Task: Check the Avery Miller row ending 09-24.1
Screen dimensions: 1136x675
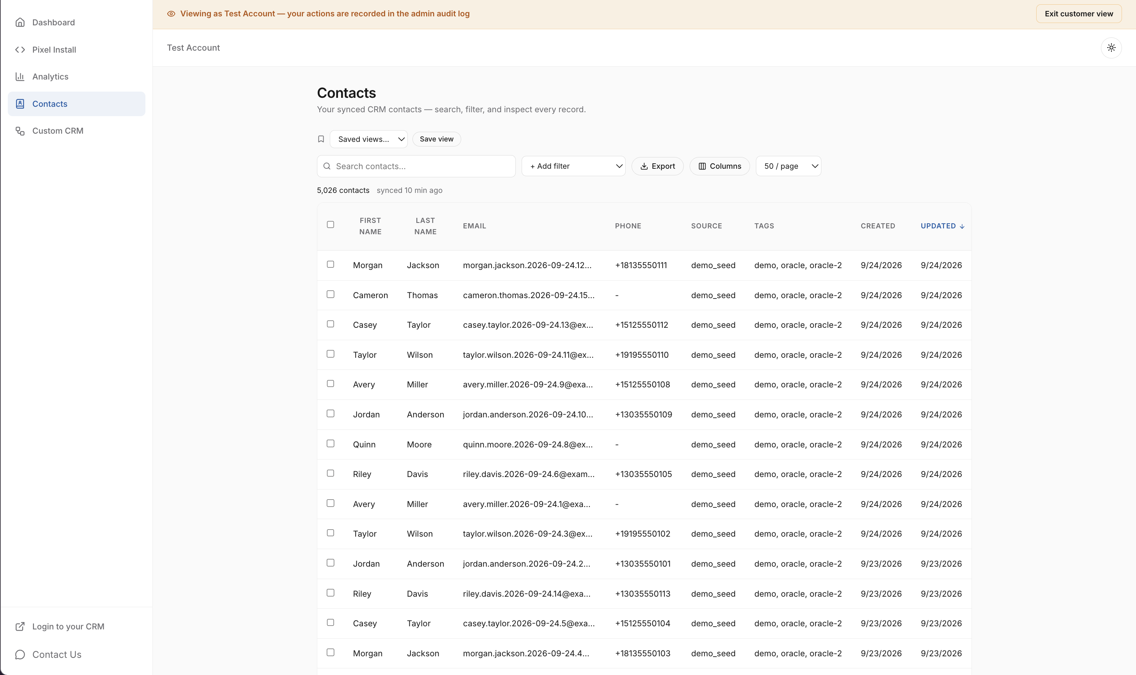Action: click(331, 503)
